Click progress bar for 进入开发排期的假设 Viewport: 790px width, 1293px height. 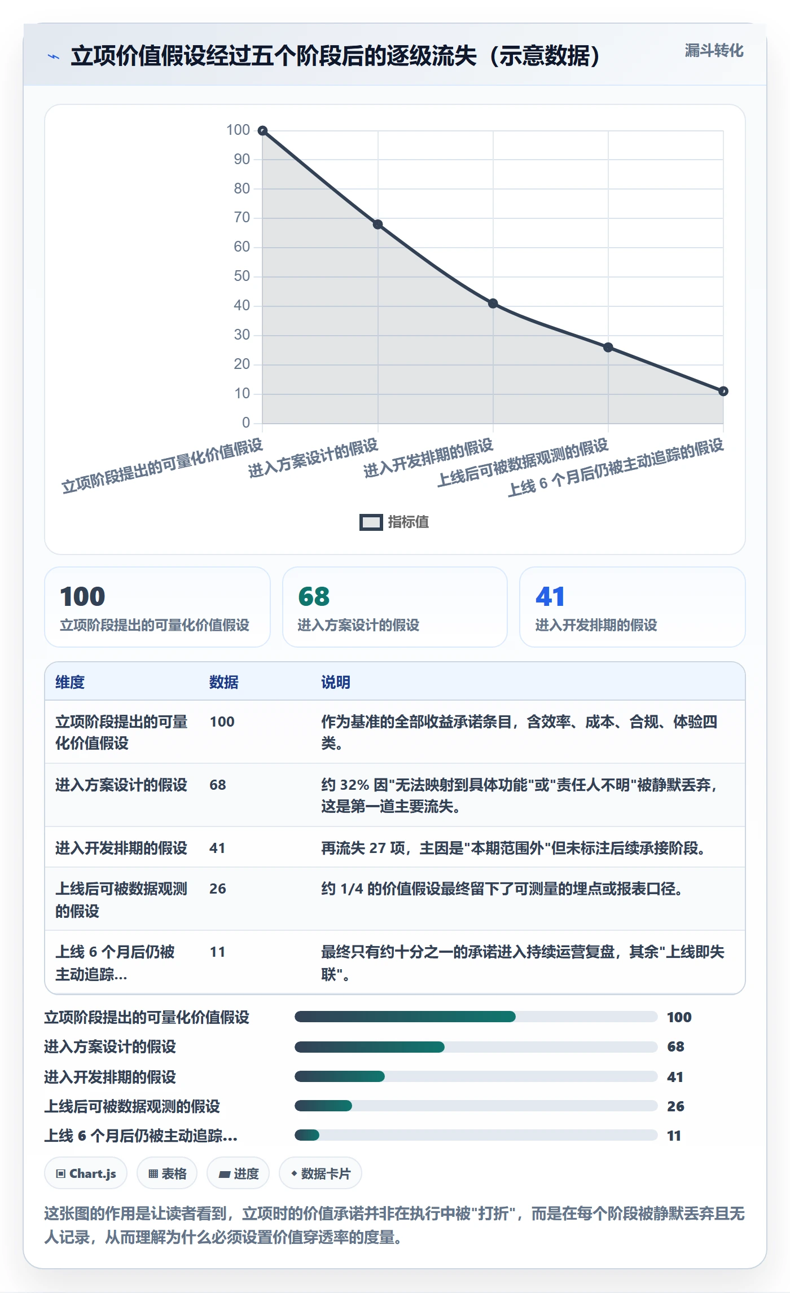(x=476, y=1076)
